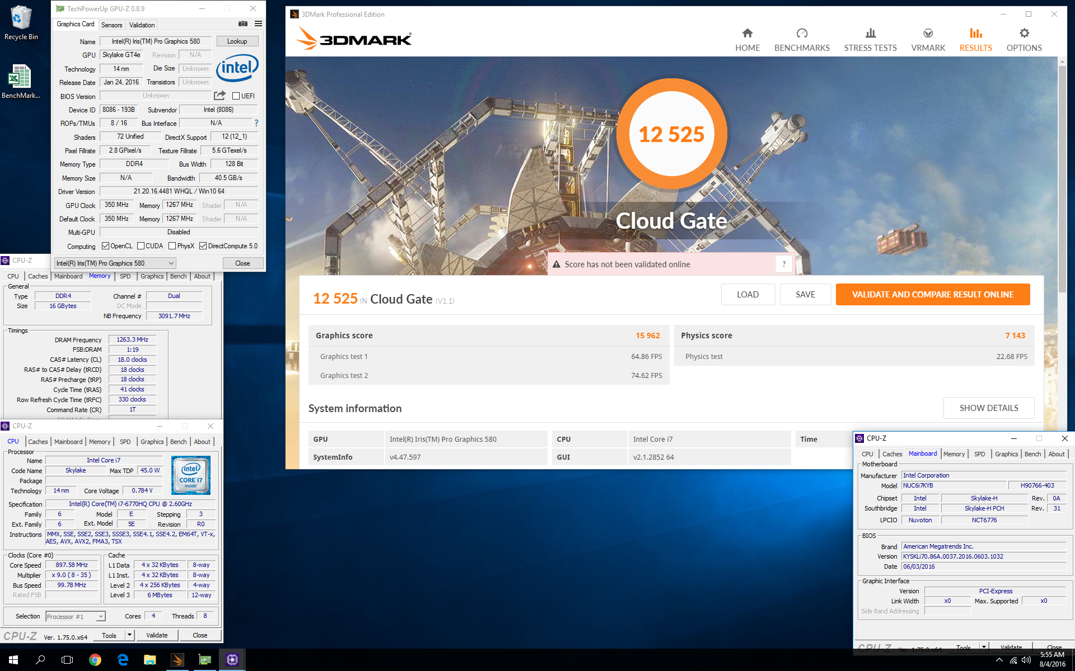Open taskbar search magnifier

[x=40, y=660]
